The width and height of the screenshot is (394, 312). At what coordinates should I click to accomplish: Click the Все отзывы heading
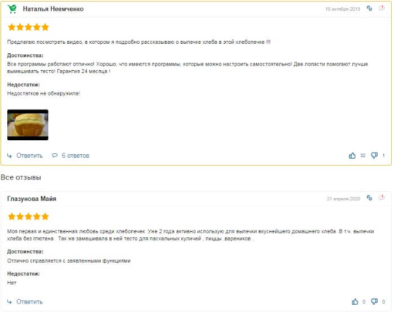click(x=21, y=177)
